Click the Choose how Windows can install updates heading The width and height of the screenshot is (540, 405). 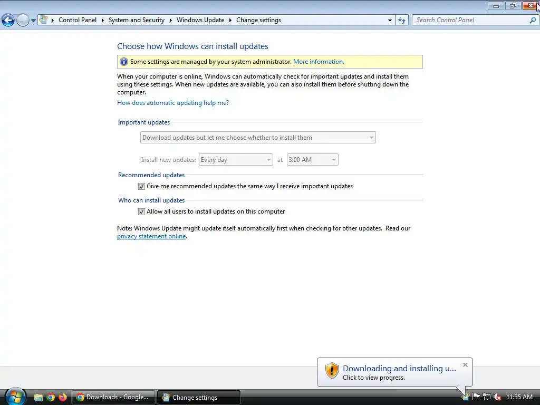[x=192, y=46]
